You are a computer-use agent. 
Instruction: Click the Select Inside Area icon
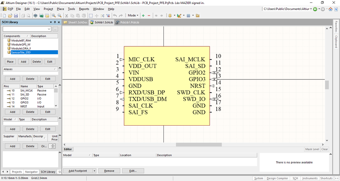(x=91, y=15)
